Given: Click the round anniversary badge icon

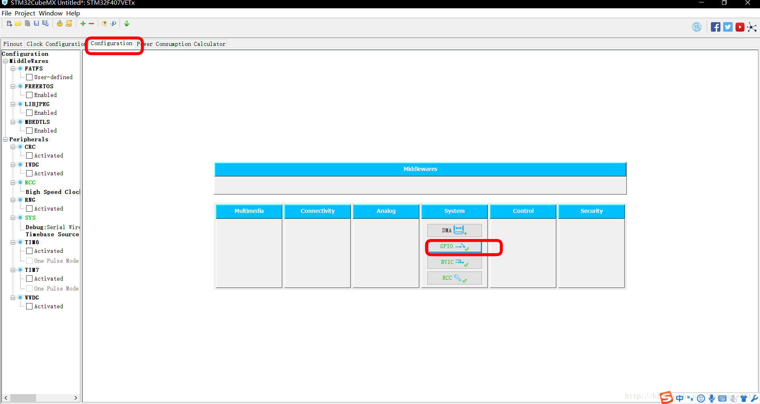Looking at the screenshot, I should click(697, 27).
